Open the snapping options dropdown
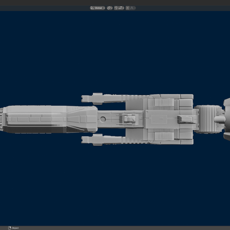Image resolution: width=230 pixels, height=230 pixels. (x=121, y=8)
